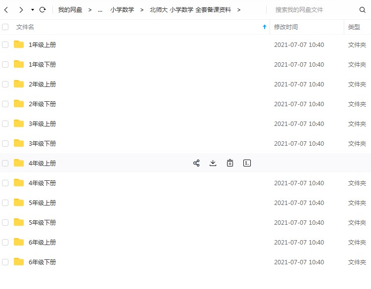The height and width of the screenshot is (289, 371).
Task: Open the 6年级下册 folder name
Action: tap(43, 262)
